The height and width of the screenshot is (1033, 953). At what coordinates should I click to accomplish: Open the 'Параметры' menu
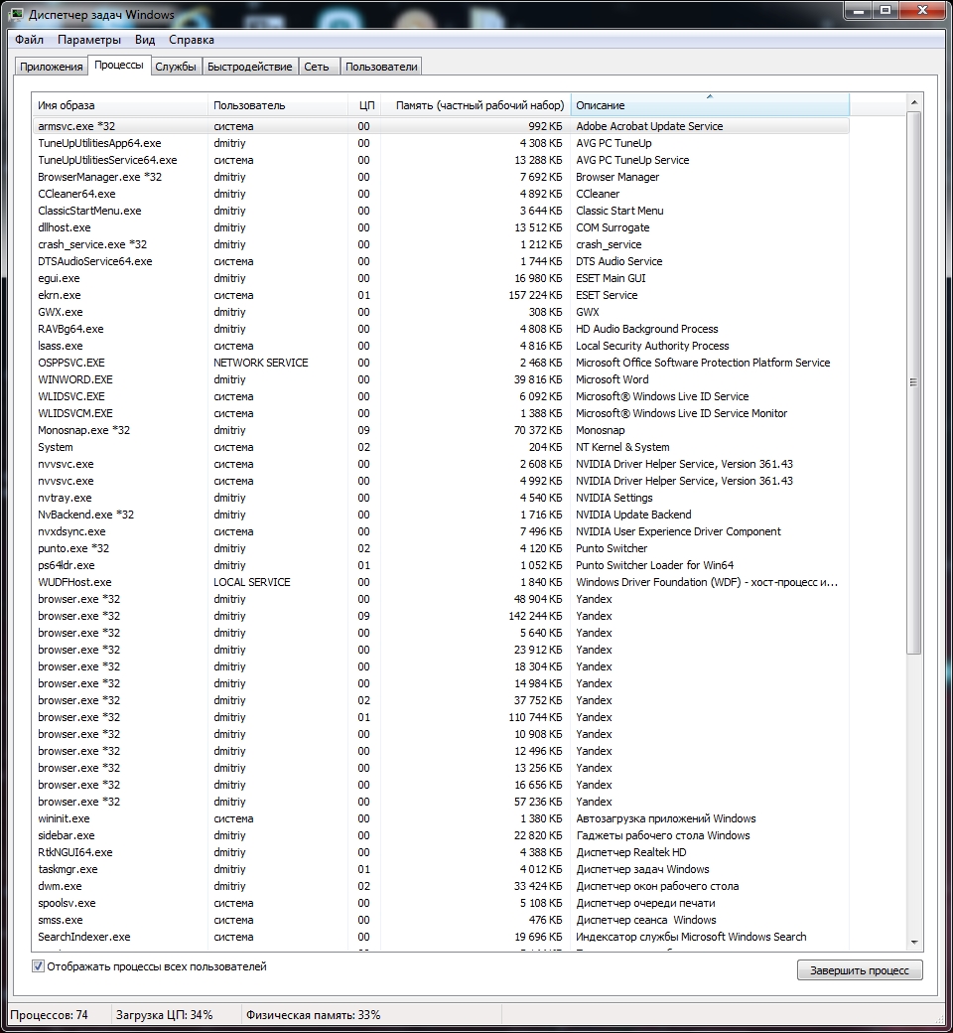[x=89, y=40]
